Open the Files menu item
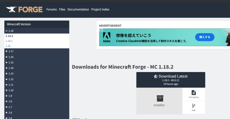The width and height of the screenshot is (230, 119). (62, 10)
